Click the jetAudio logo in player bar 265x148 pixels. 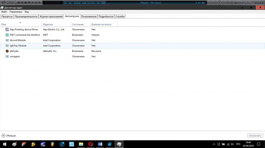pos(3,3)
